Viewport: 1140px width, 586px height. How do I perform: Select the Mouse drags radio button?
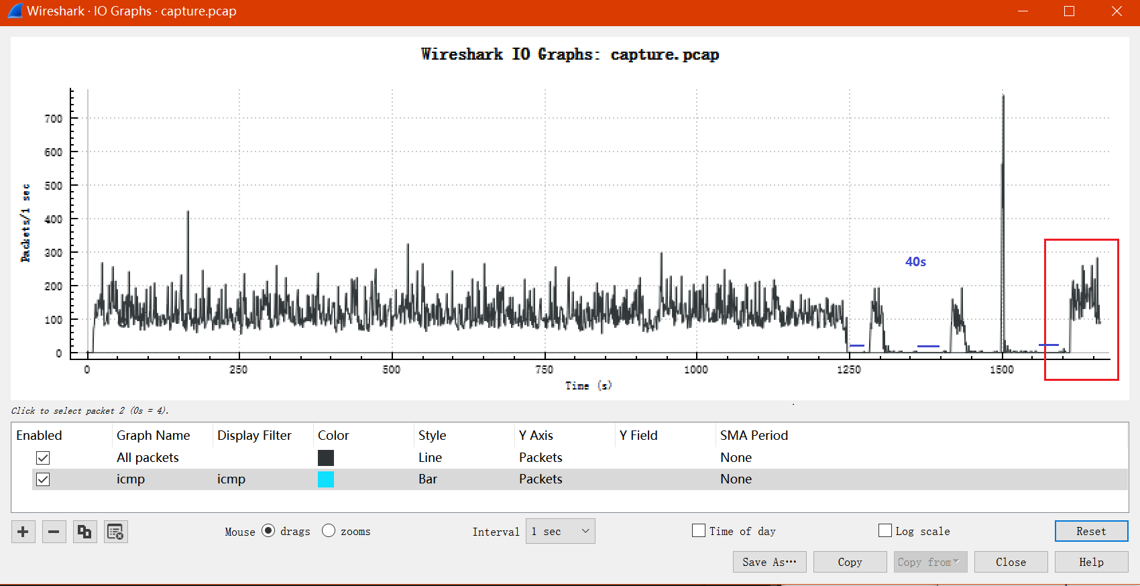pyautogui.click(x=268, y=531)
